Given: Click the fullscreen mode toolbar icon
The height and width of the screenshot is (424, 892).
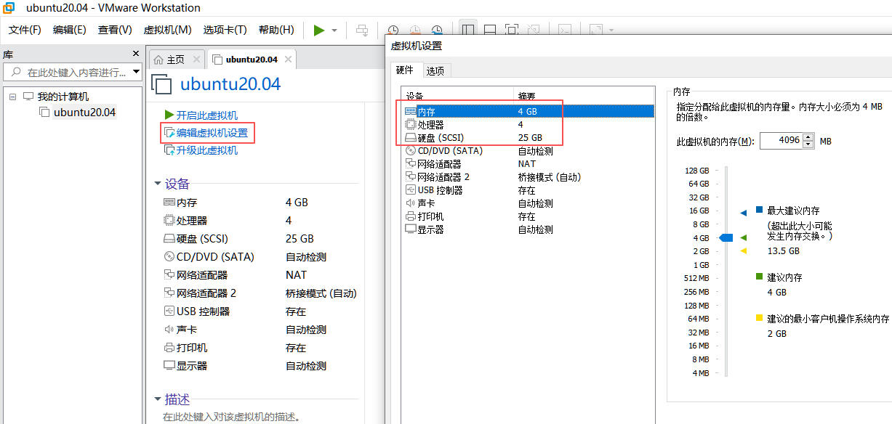Looking at the screenshot, I should coord(512,30).
